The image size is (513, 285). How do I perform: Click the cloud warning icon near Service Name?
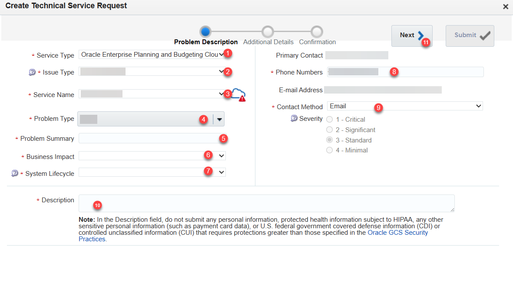click(x=239, y=94)
